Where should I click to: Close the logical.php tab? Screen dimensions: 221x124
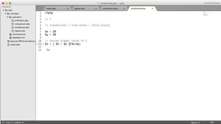[96, 8]
